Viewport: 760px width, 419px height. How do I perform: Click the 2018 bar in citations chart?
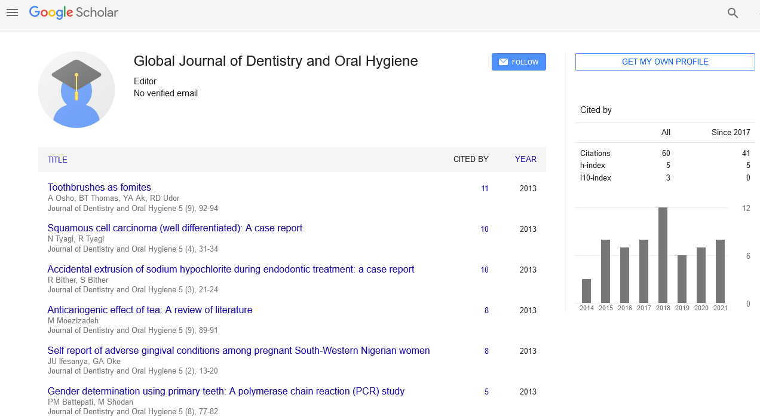coord(663,255)
